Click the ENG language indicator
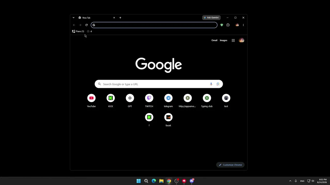Screen dimensions: 330x185 coord(302,181)
